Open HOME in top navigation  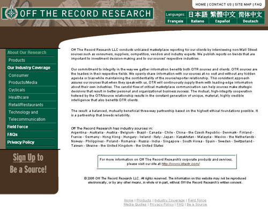point(200,4)
